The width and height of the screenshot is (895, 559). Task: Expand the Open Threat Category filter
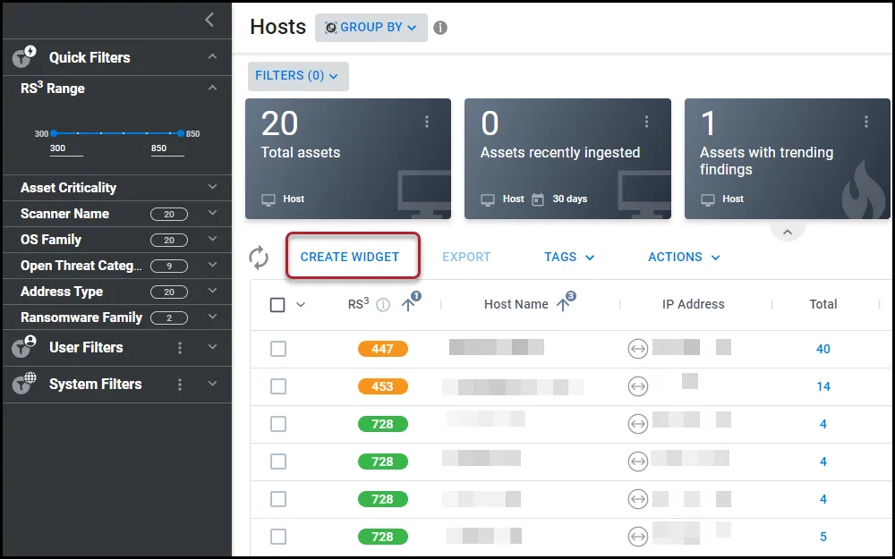click(x=212, y=266)
